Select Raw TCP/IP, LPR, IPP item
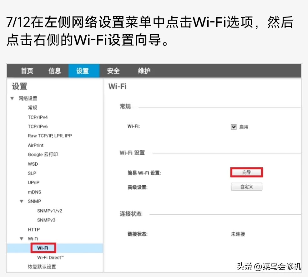 (x=50, y=136)
